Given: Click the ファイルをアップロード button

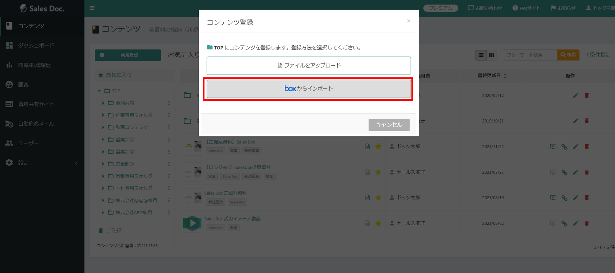Looking at the screenshot, I should (x=308, y=65).
